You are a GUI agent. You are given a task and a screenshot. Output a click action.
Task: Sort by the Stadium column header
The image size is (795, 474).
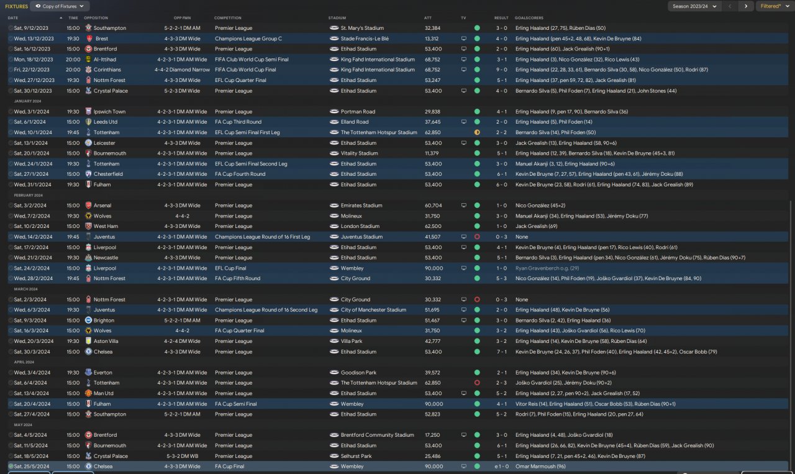coord(337,18)
